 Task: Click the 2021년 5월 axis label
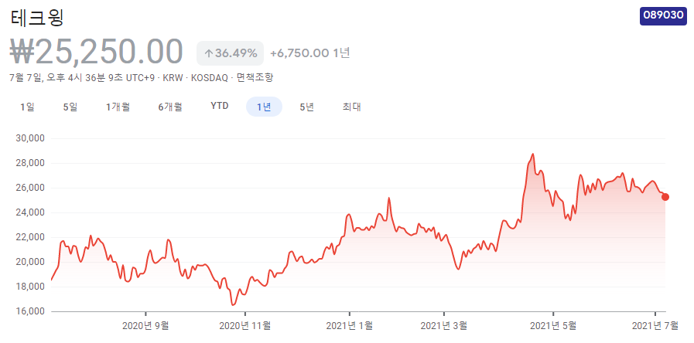pos(553,326)
